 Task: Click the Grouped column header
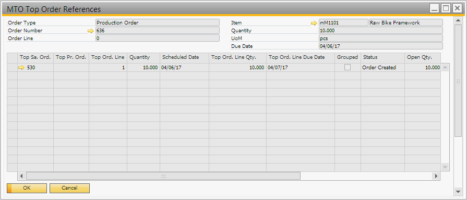(348, 58)
